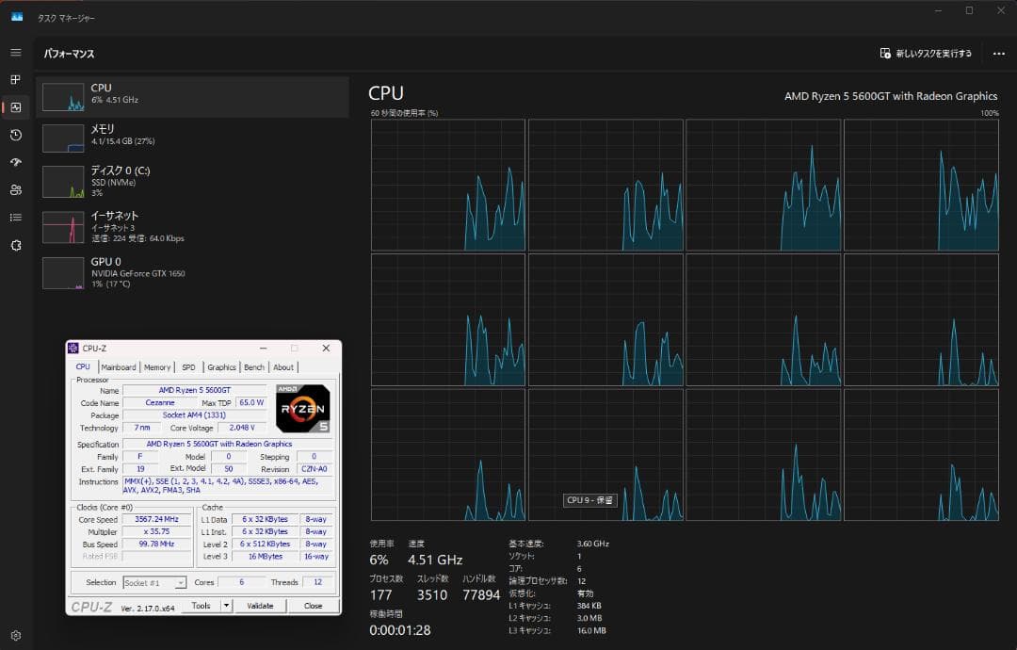Open the Services view in the sidebar
This screenshot has width=1017, height=650.
click(x=14, y=245)
